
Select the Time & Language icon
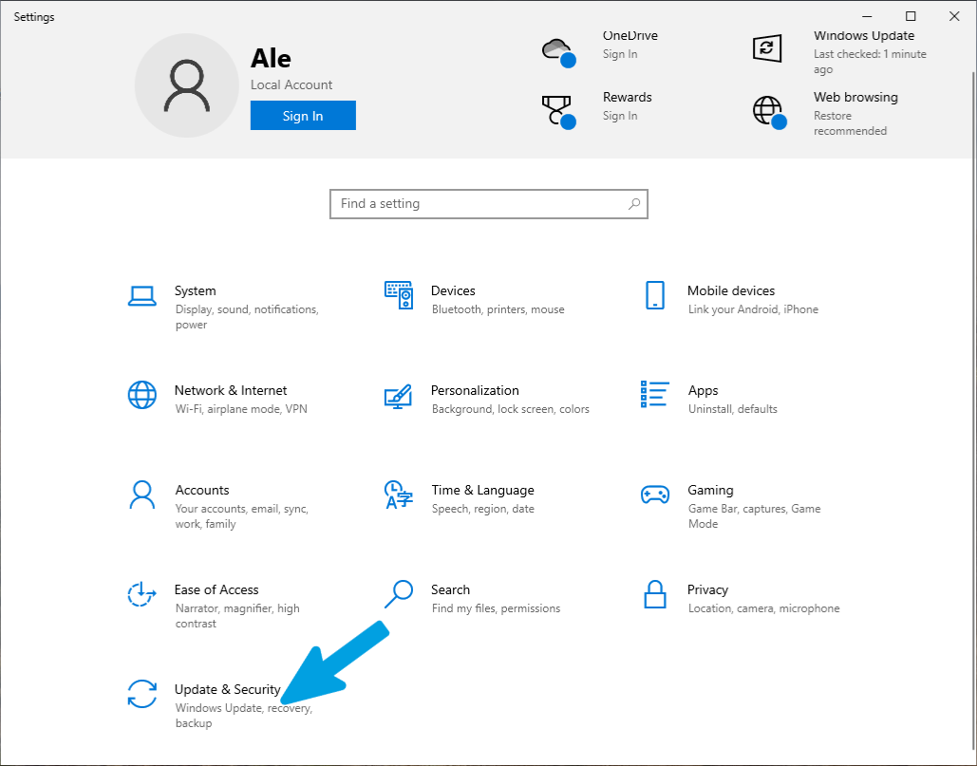coord(398,495)
